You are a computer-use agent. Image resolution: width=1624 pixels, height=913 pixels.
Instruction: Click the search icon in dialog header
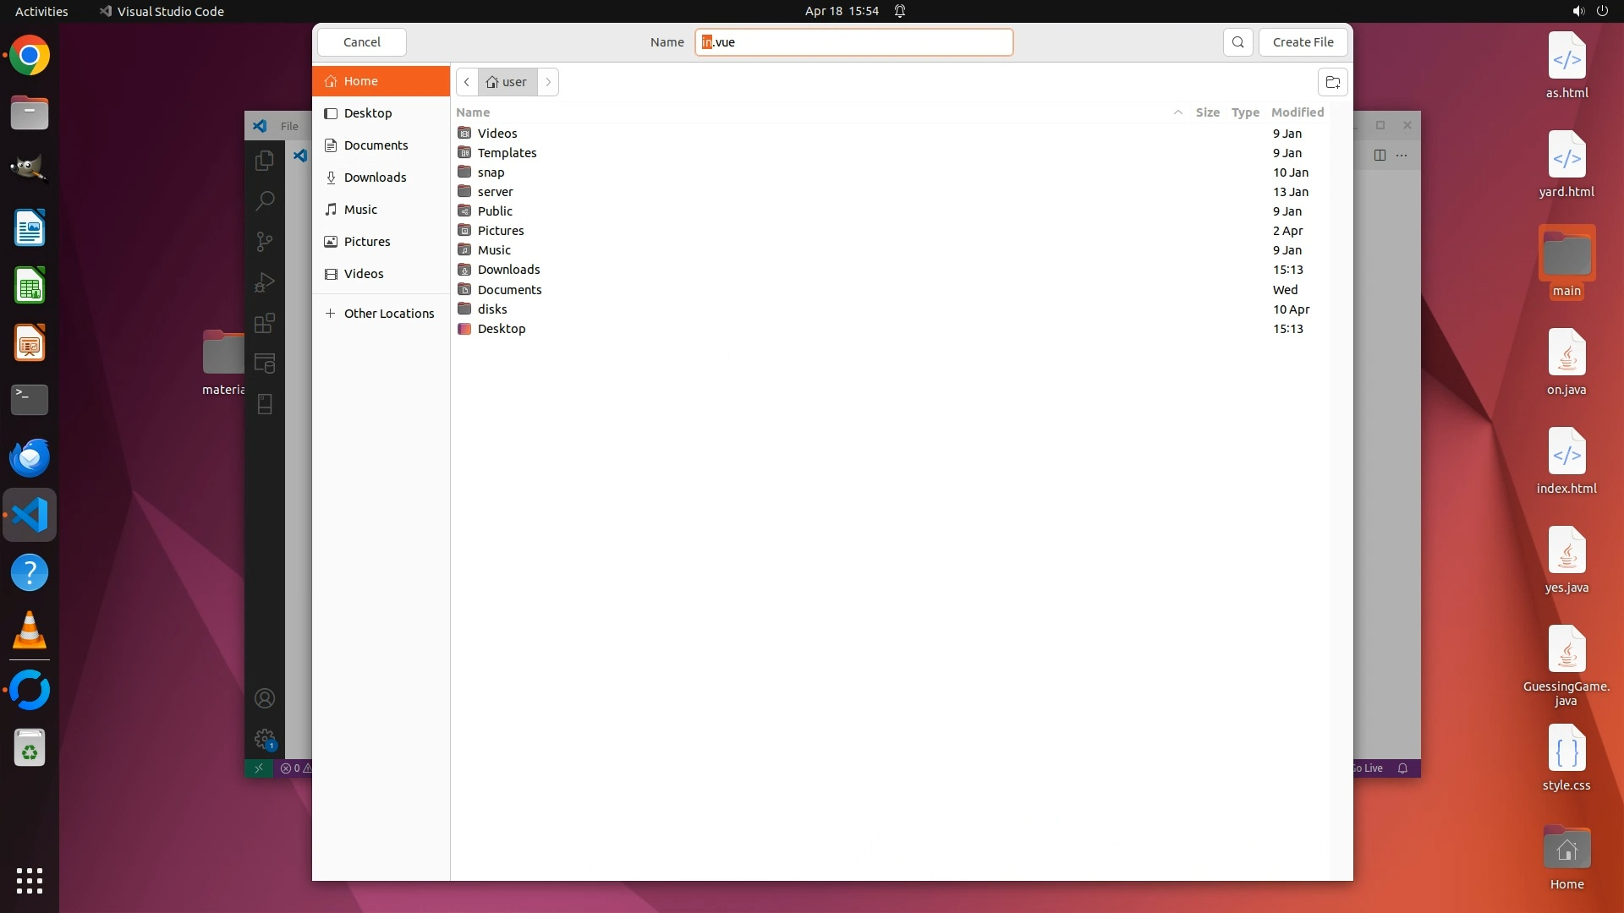click(x=1237, y=42)
